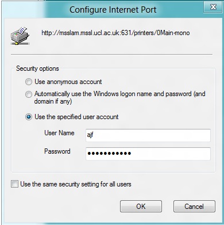The height and width of the screenshot is (225, 224).
Task: Click the network printer icon
Action: [20, 36]
